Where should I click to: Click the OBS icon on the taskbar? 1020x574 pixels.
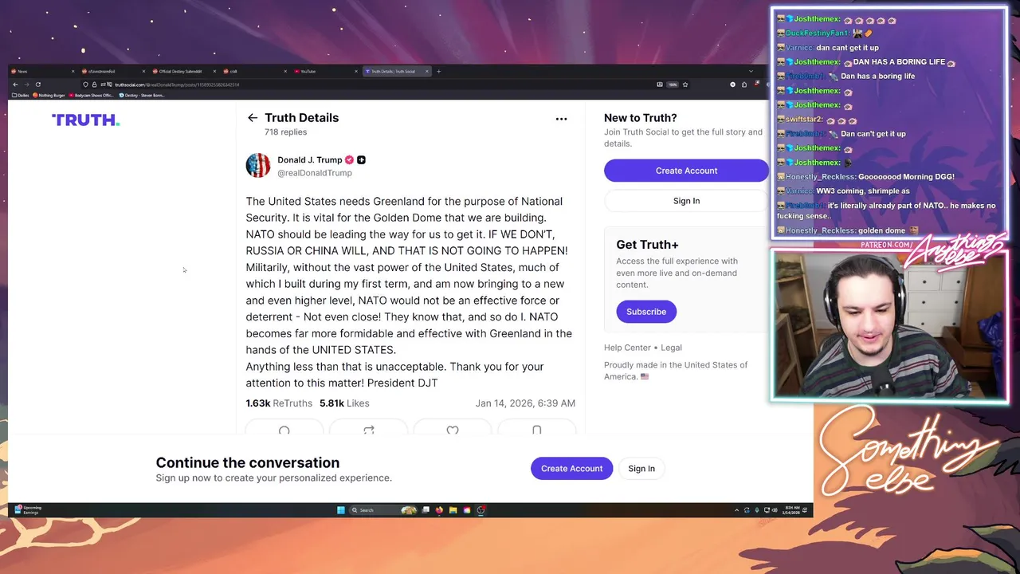481,510
